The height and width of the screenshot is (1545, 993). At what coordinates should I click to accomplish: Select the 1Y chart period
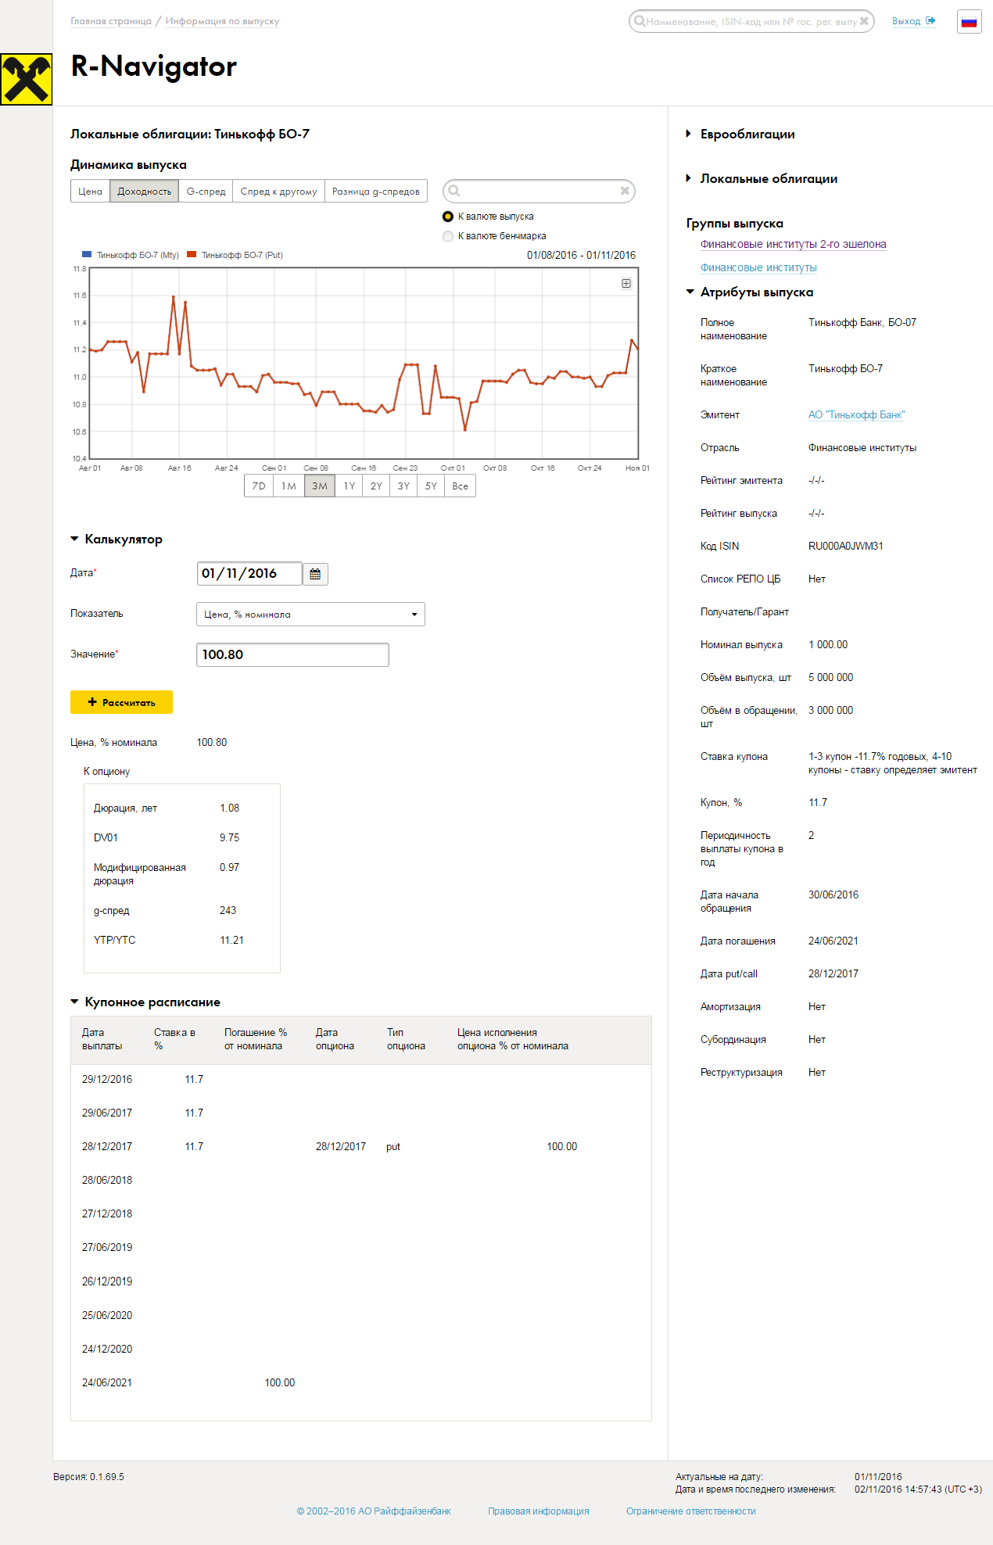pyautogui.click(x=349, y=486)
